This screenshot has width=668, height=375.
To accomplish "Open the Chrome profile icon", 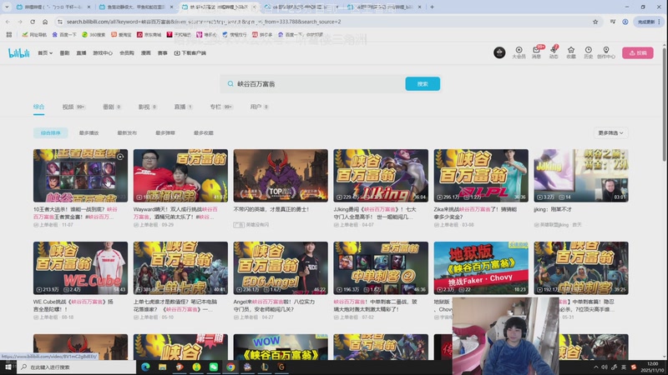I will [625, 22].
